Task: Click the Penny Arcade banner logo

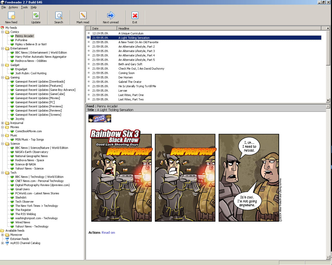Action: coord(100,119)
